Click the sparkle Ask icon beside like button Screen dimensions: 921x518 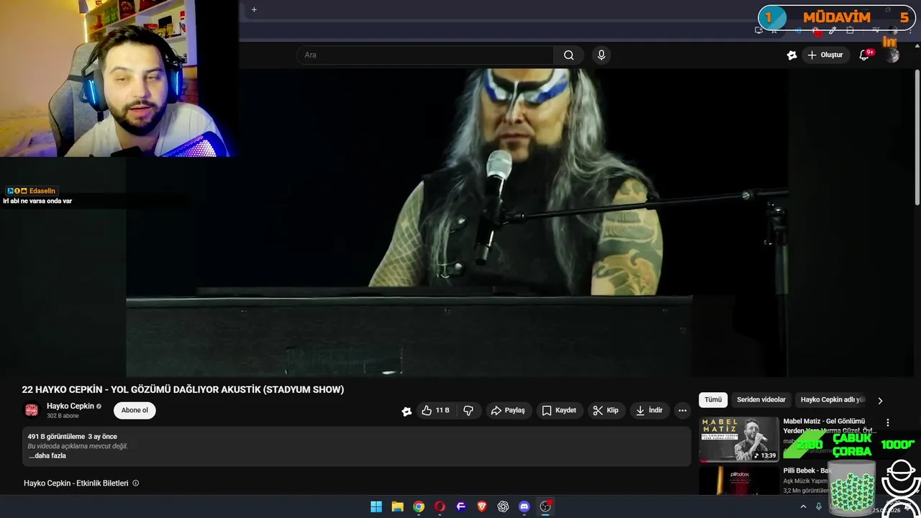tap(407, 411)
